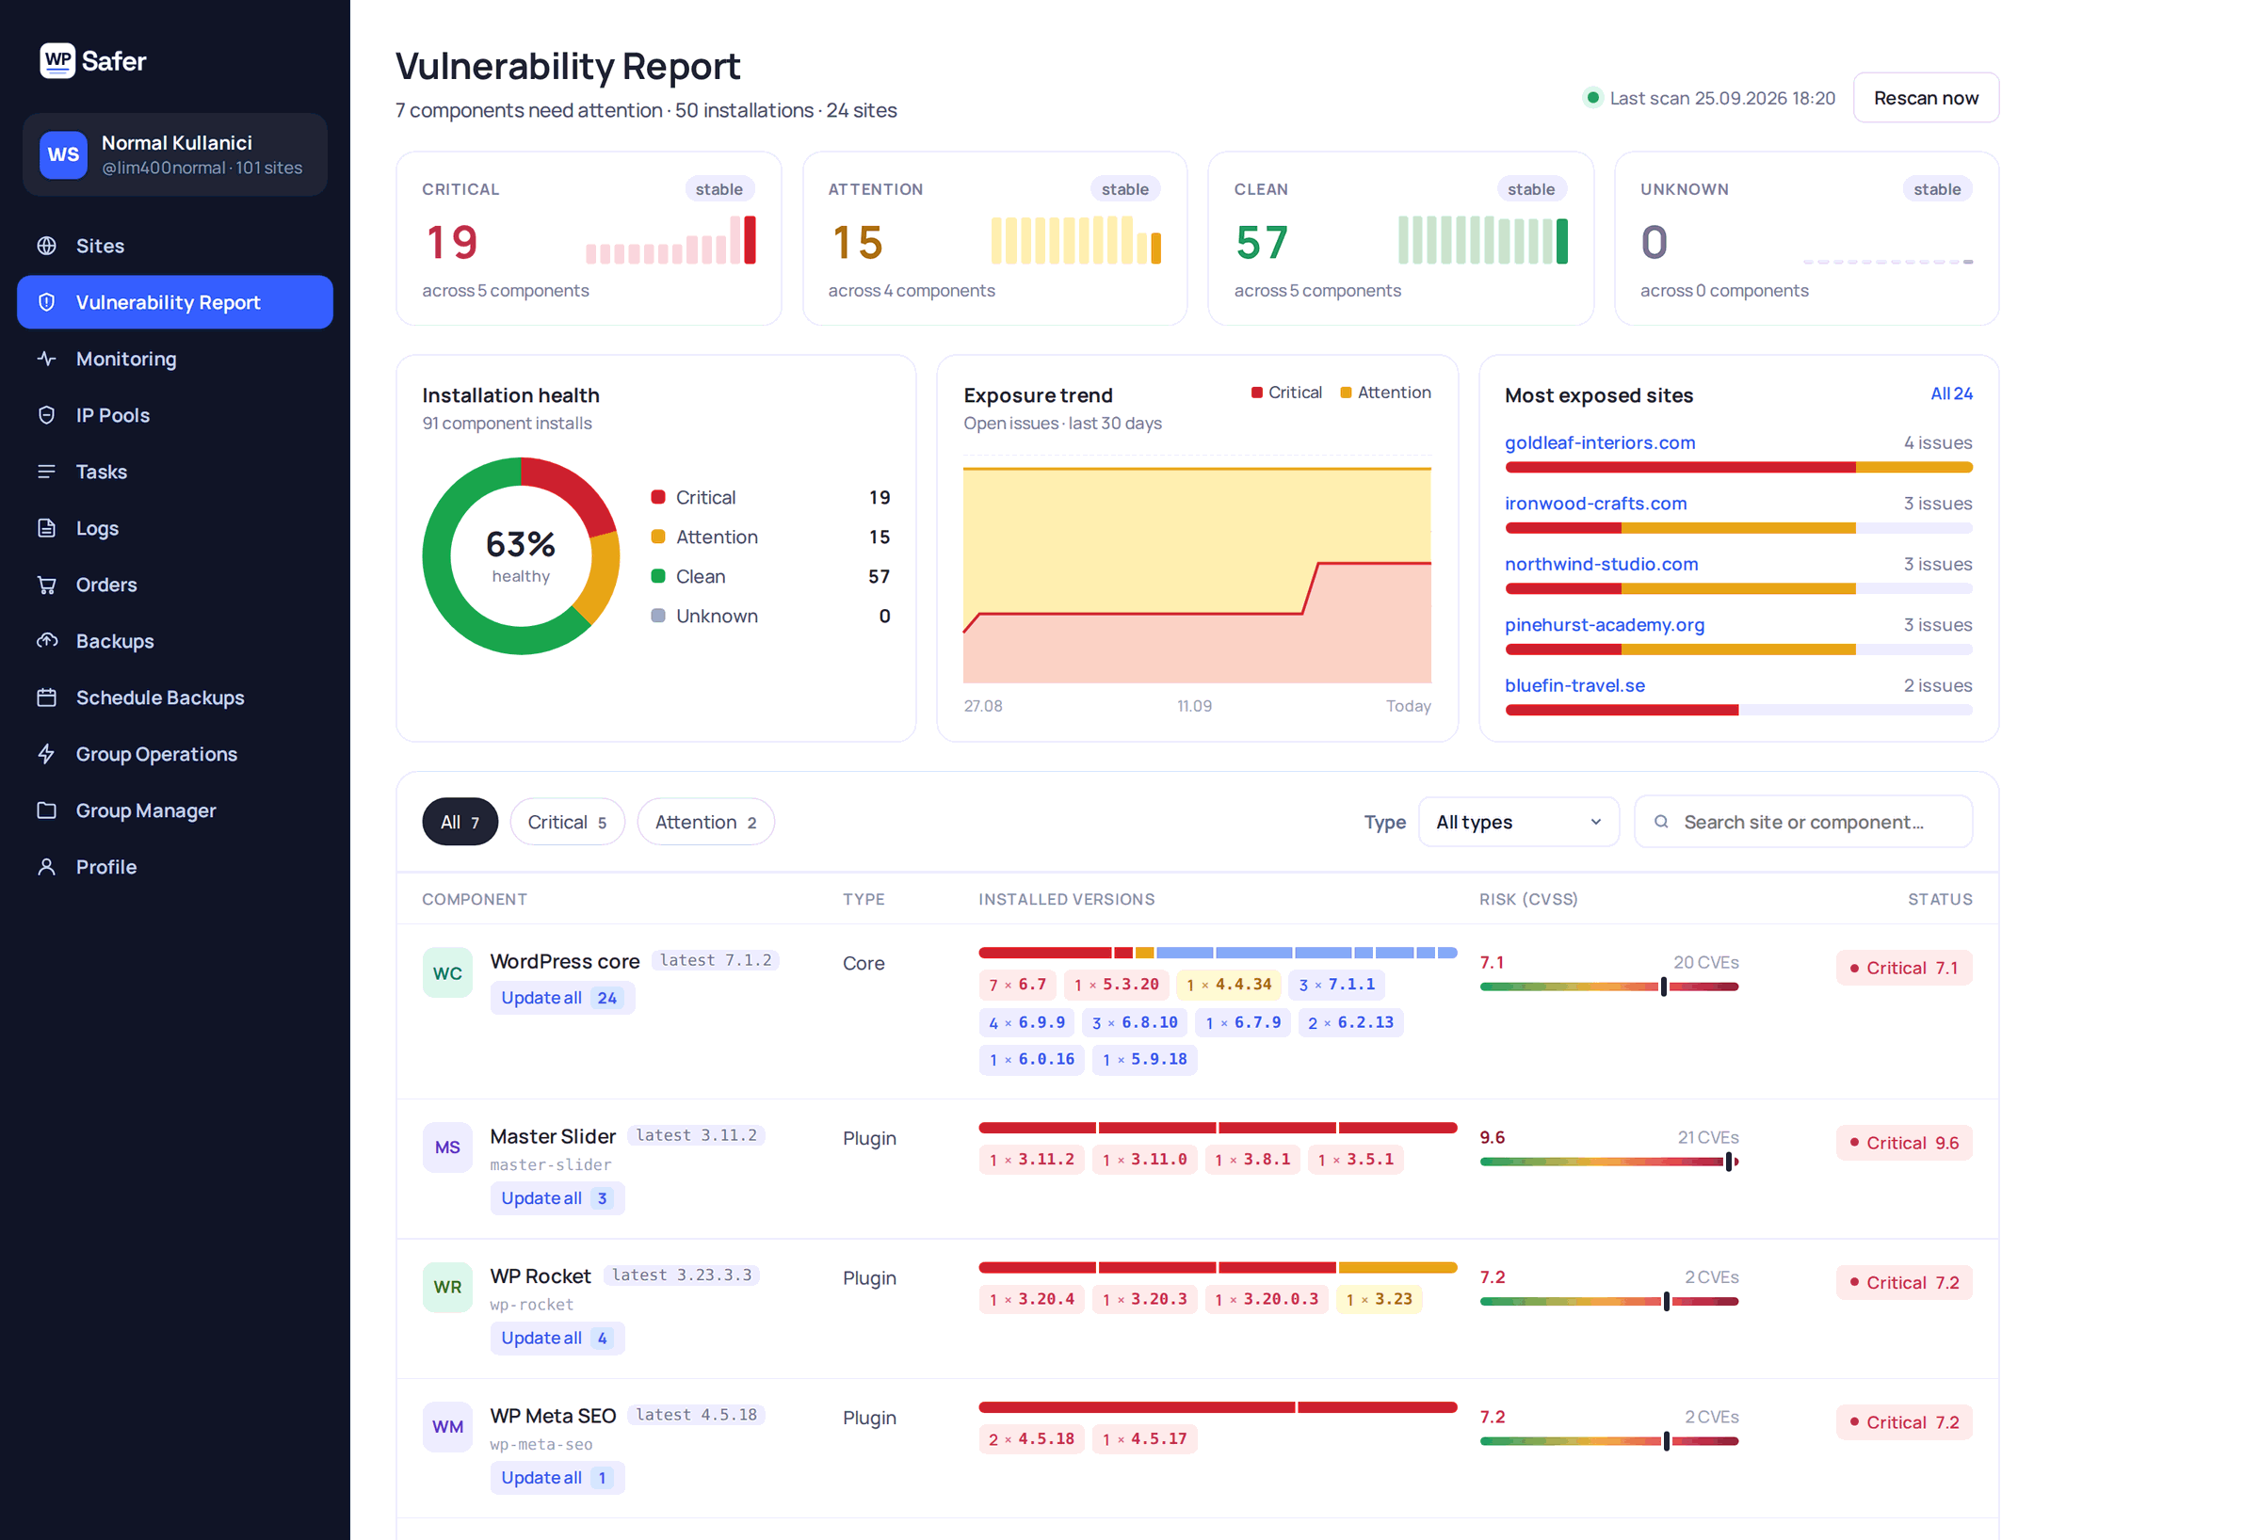
Task: Click the green last scan status dot
Action: pos(1592,97)
